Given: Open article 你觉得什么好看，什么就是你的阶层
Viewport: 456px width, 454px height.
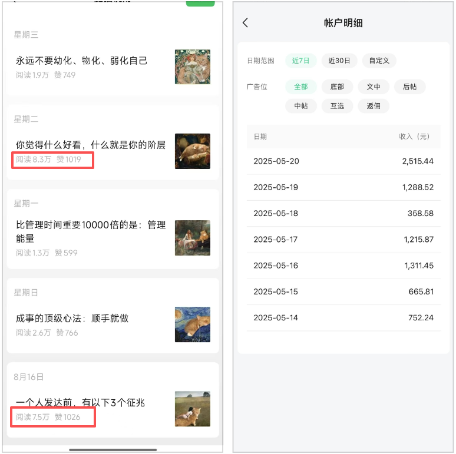Looking at the screenshot, I should click(91, 145).
